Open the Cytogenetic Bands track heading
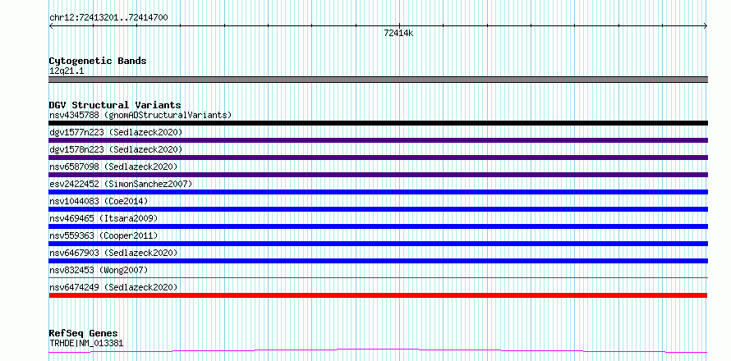Image resolution: width=731 pixels, height=361 pixels. click(x=98, y=61)
